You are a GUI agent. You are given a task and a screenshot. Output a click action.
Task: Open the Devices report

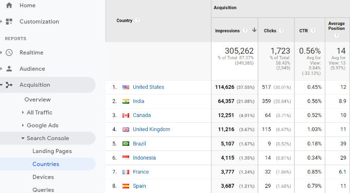[43, 177]
